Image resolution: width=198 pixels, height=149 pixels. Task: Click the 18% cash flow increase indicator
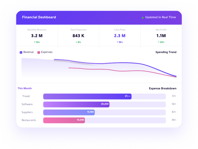tap(120, 42)
